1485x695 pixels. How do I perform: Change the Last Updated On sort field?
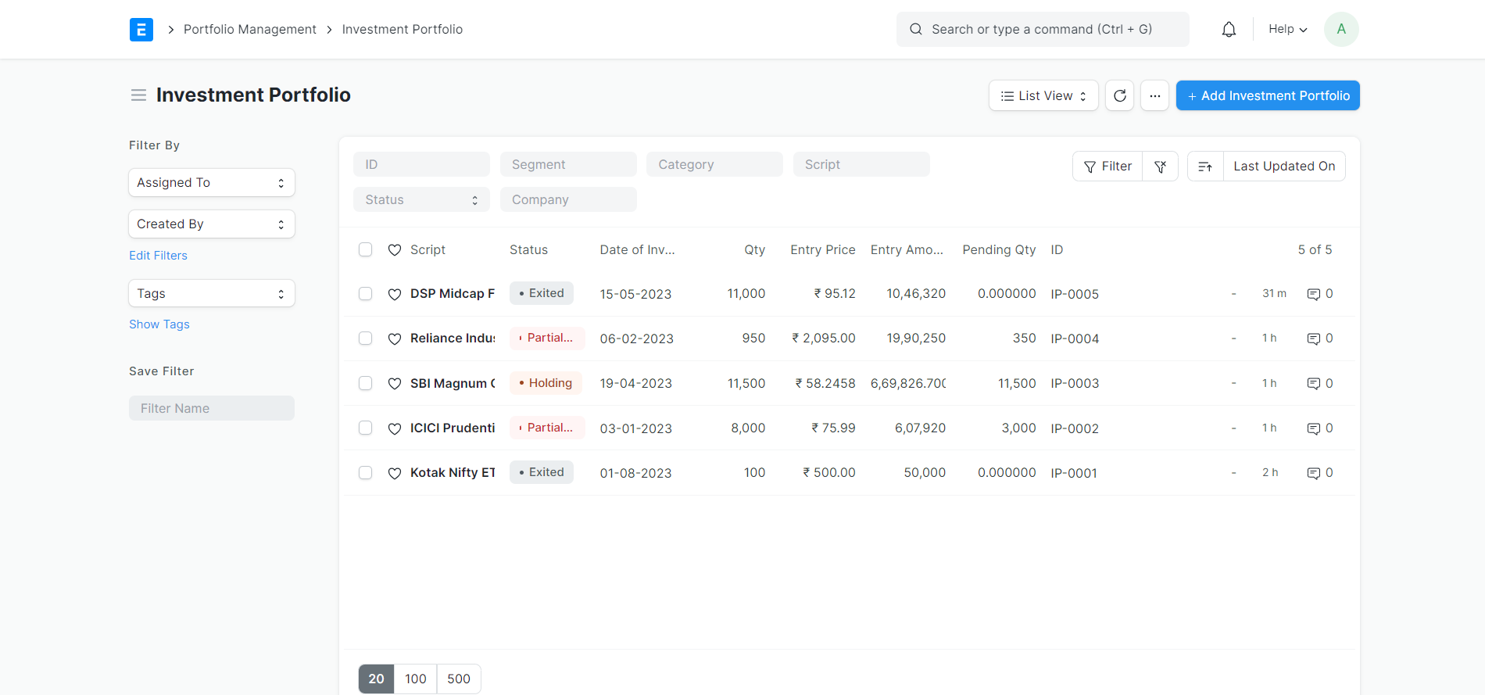coord(1284,167)
